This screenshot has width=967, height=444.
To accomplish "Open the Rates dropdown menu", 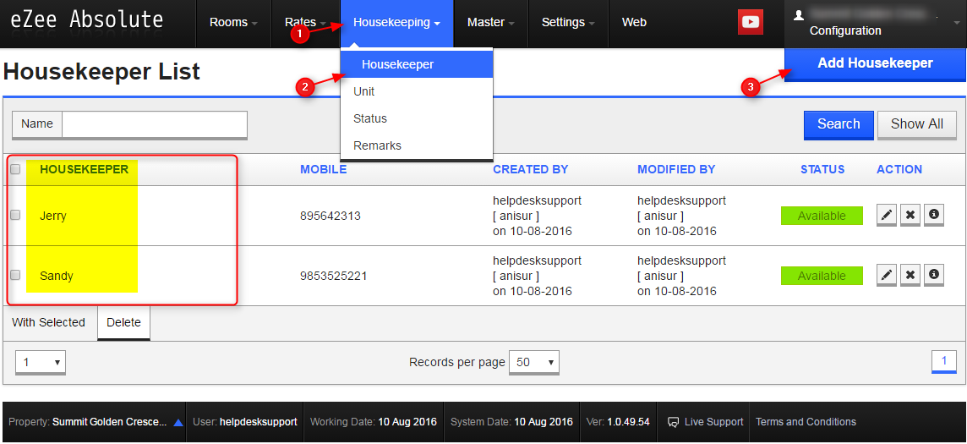I will pyautogui.click(x=305, y=23).
